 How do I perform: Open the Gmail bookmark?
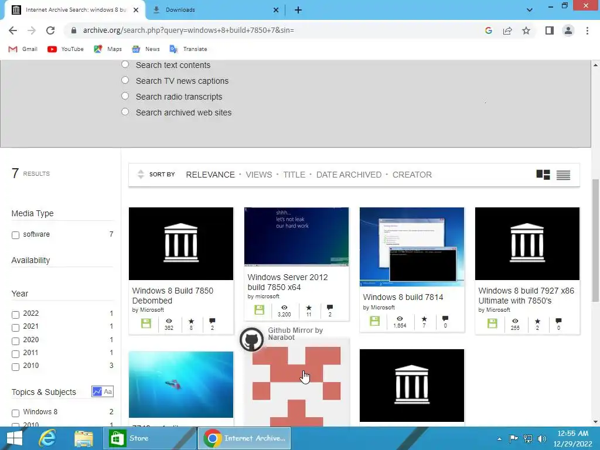pyautogui.click(x=23, y=49)
